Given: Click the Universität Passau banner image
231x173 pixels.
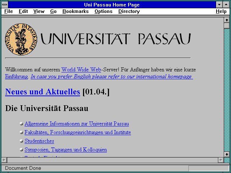Looking at the screenshot, I should coord(115,39).
